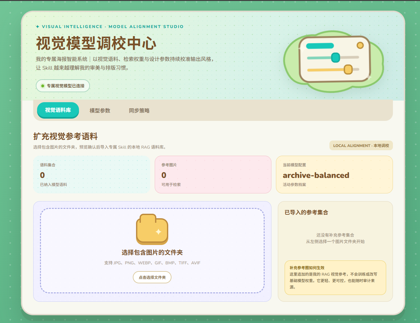This screenshot has height=323, width=420.
Task: Click the slider panel illustration in header
Action: click(335, 59)
